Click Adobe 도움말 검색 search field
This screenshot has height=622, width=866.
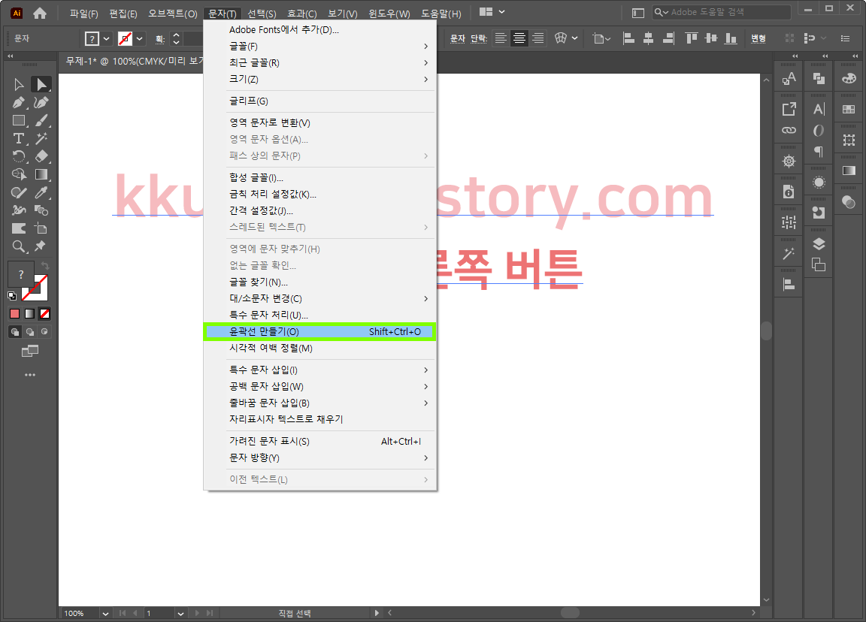pyautogui.click(x=722, y=12)
